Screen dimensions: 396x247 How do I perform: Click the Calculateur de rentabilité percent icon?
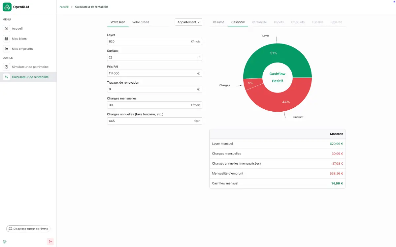6,77
